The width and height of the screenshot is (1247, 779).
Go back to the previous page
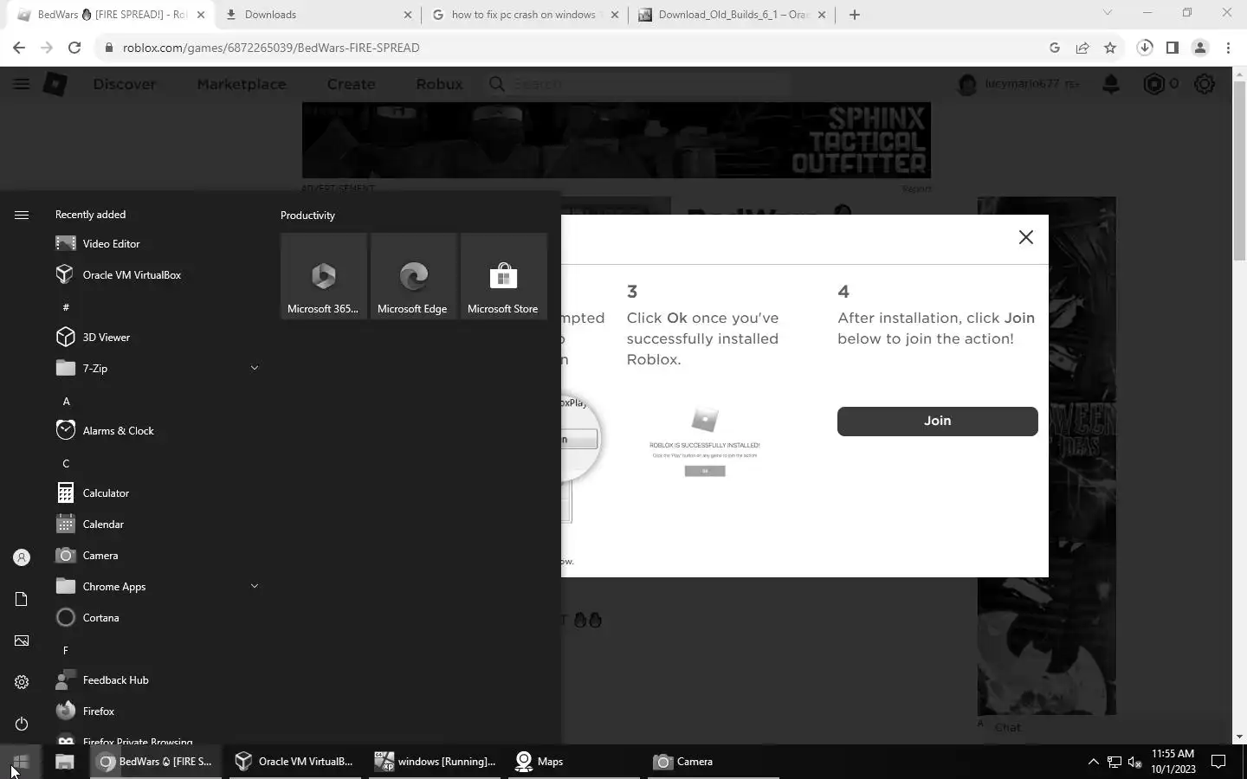(19, 48)
